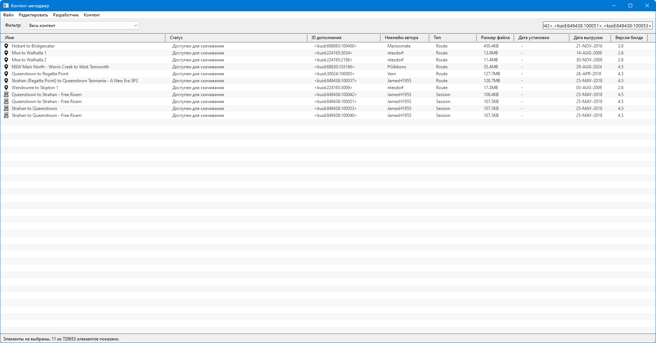
Task: Click the Vern author cell
Action: pos(391,74)
